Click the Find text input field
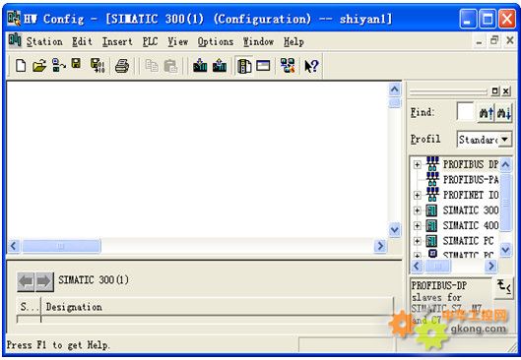The height and width of the screenshot is (360, 521). point(465,112)
